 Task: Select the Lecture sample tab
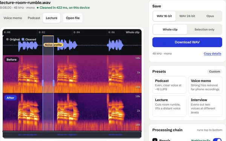pyautogui.click(x=52, y=18)
